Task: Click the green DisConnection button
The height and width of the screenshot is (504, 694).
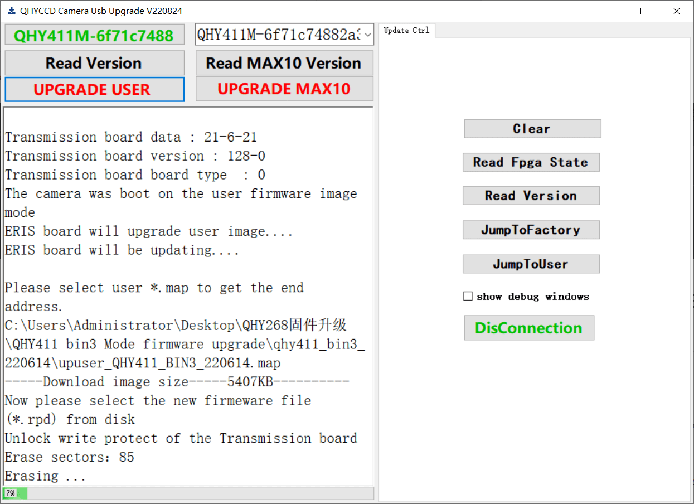Action: pos(529,328)
